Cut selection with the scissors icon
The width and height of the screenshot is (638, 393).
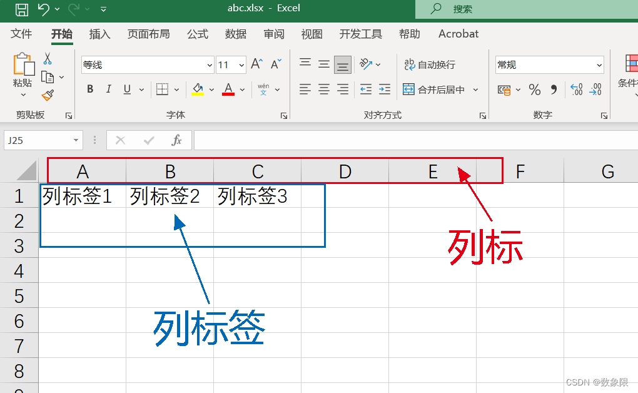click(48, 59)
